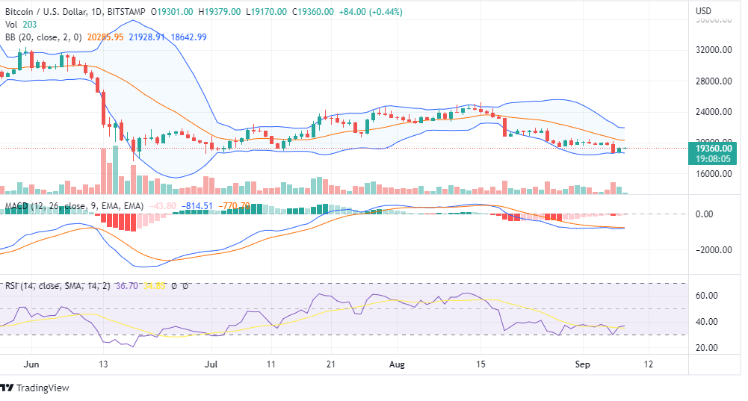Click the current price tag 19360.00
The height and width of the screenshot is (401, 748).
click(713, 148)
